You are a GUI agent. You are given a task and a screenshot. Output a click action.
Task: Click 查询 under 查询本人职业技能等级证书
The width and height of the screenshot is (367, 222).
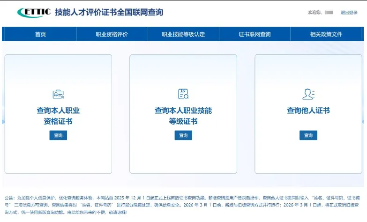click(x=183, y=135)
